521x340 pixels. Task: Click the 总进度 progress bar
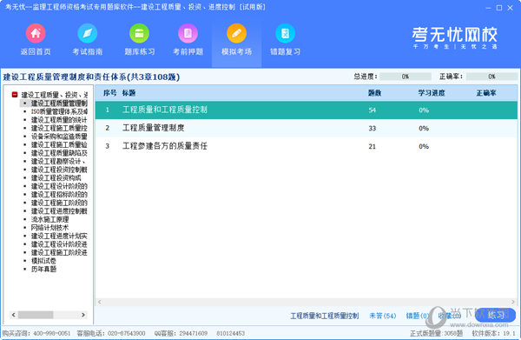406,77
